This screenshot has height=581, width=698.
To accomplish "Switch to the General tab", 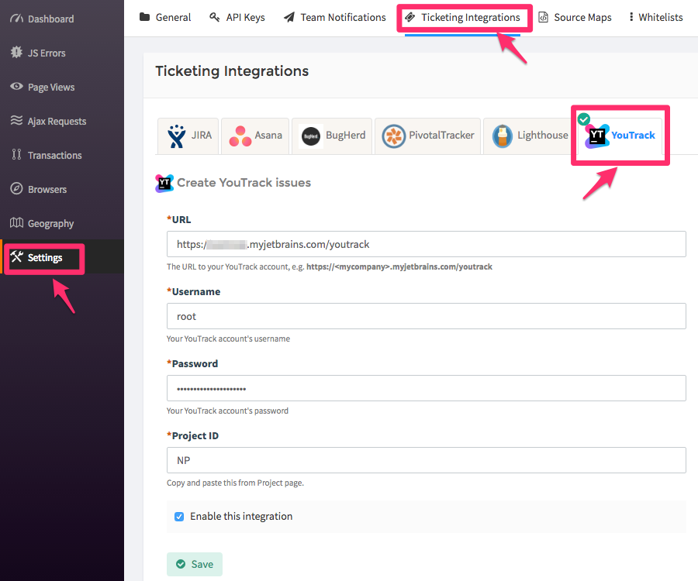I will [165, 17].
